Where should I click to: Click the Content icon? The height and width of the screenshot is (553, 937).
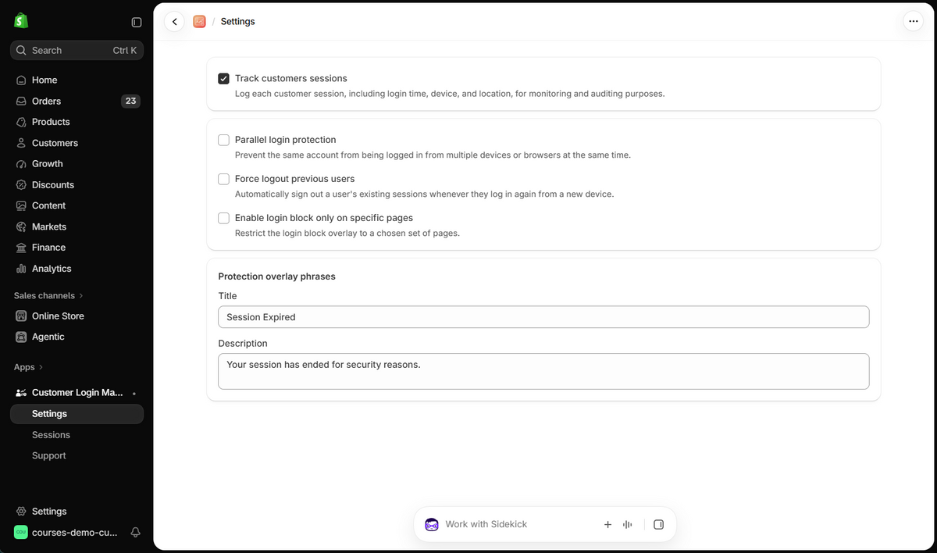[22, 206]
